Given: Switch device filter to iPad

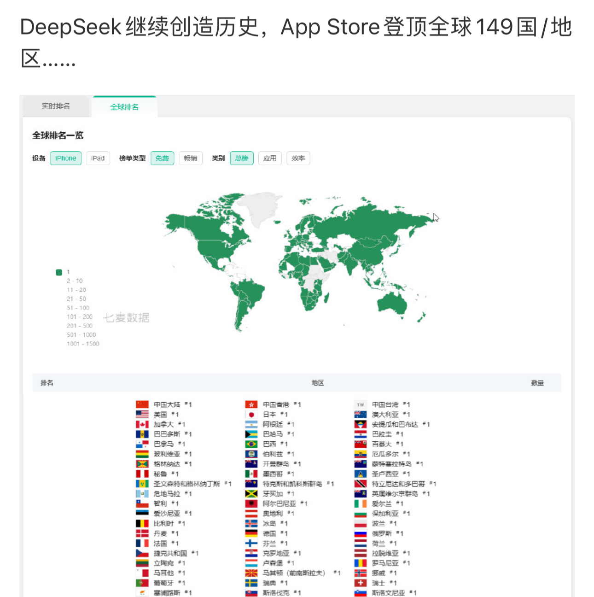Looking at the screenshot, I should click(98, 158).
